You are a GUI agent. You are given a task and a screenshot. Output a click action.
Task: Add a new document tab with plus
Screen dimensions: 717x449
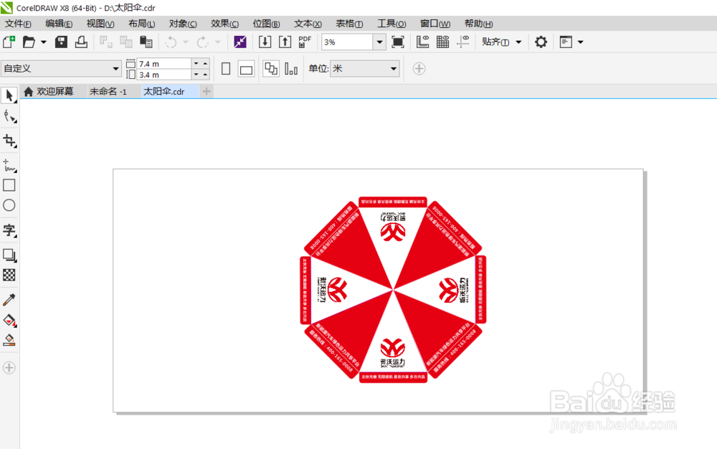(x=206, y=91)
